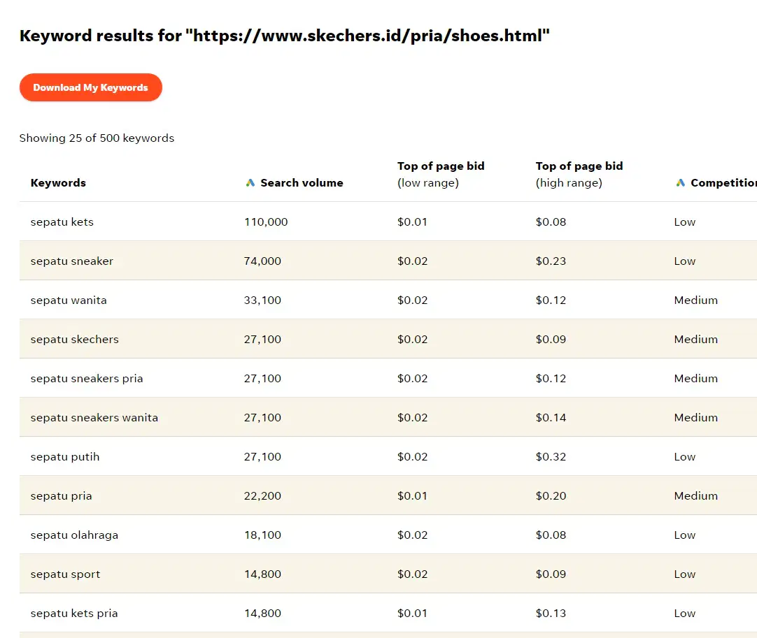The height and width of the screenshot is (638, 757).
Task: Select the 'sepatu sneakers wanita' keyword
Action: (94, 417)
